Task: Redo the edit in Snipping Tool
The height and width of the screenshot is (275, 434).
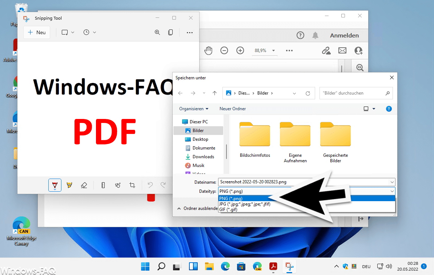Action: [163, 185]
